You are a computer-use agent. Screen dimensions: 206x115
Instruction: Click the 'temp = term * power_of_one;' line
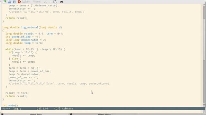point(30,71)
